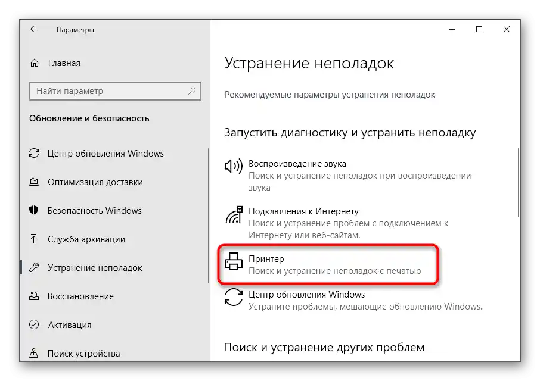This screenshot has width=540, height=381.
Task: Click the sidebar vertical scrollbar
Action: click(x=209, y=216)
